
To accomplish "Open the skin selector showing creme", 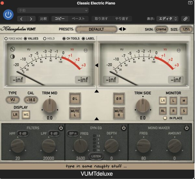I will point(161,29).
